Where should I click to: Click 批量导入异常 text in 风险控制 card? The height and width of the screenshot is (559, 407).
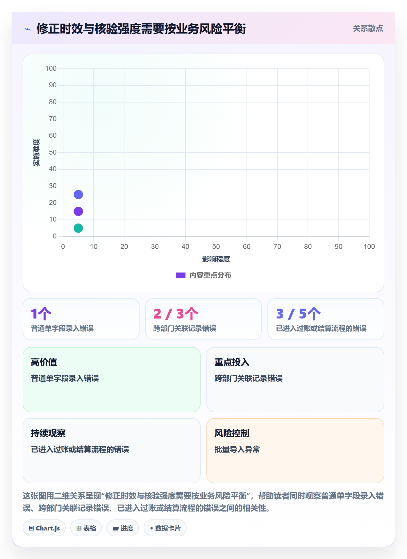[237, 449]
